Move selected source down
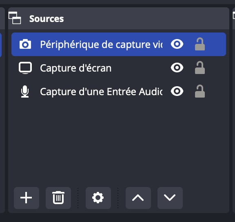This screenshot has width=235, height=222. [170, 198]
